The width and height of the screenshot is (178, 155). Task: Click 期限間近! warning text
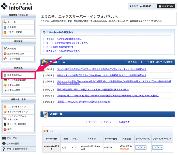click(124, 149)
